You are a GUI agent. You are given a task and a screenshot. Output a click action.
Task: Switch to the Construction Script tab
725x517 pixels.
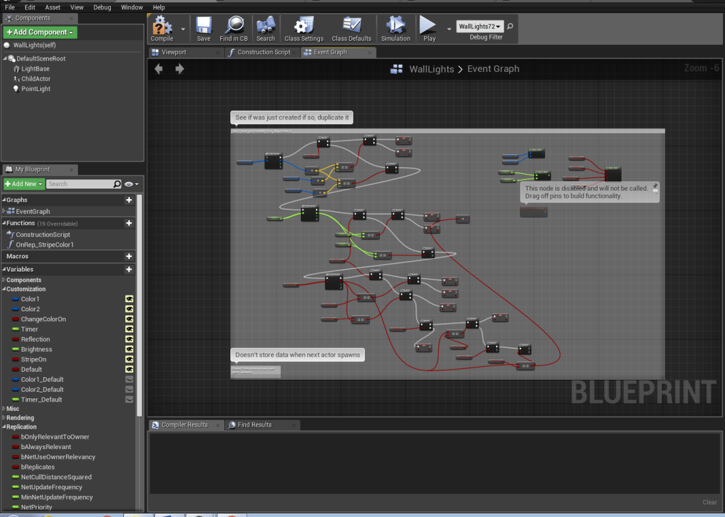263,52
